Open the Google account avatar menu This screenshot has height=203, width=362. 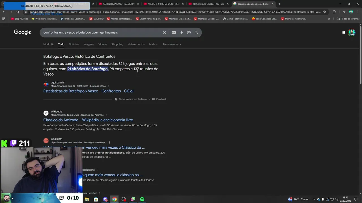pos(352,32)
